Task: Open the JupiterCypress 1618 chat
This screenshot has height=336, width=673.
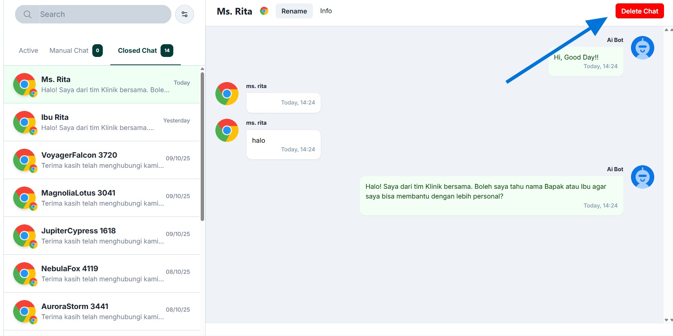Action: tap(102, 236)
